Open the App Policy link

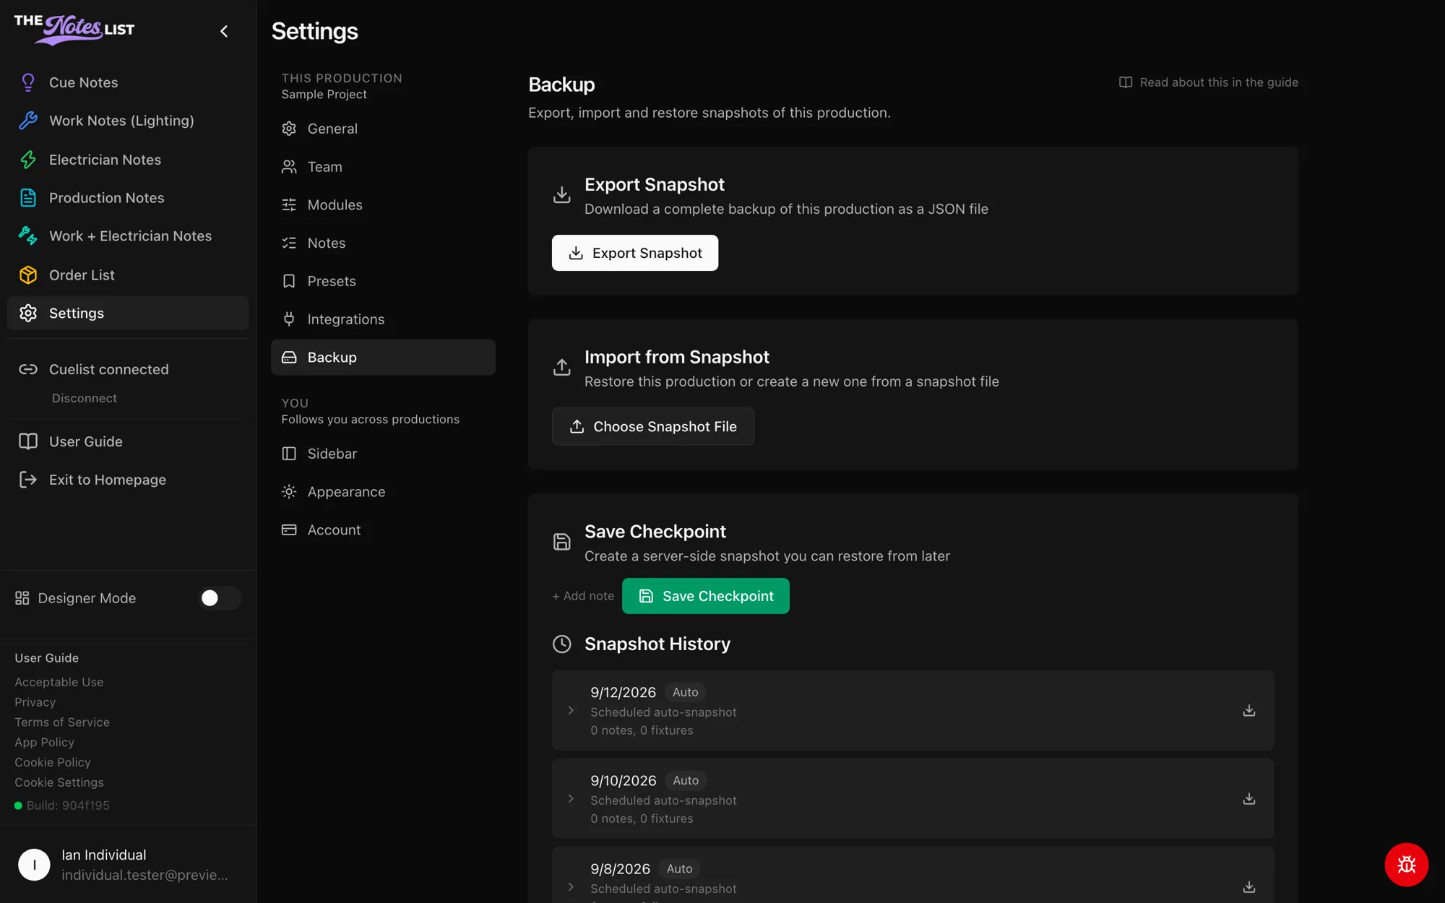(44, 742)
